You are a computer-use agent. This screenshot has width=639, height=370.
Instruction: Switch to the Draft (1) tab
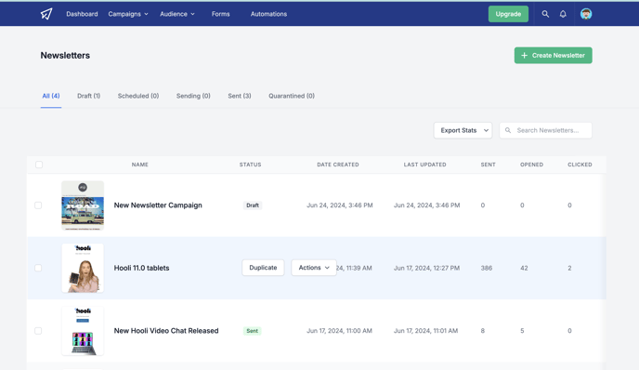coord(88,96)
